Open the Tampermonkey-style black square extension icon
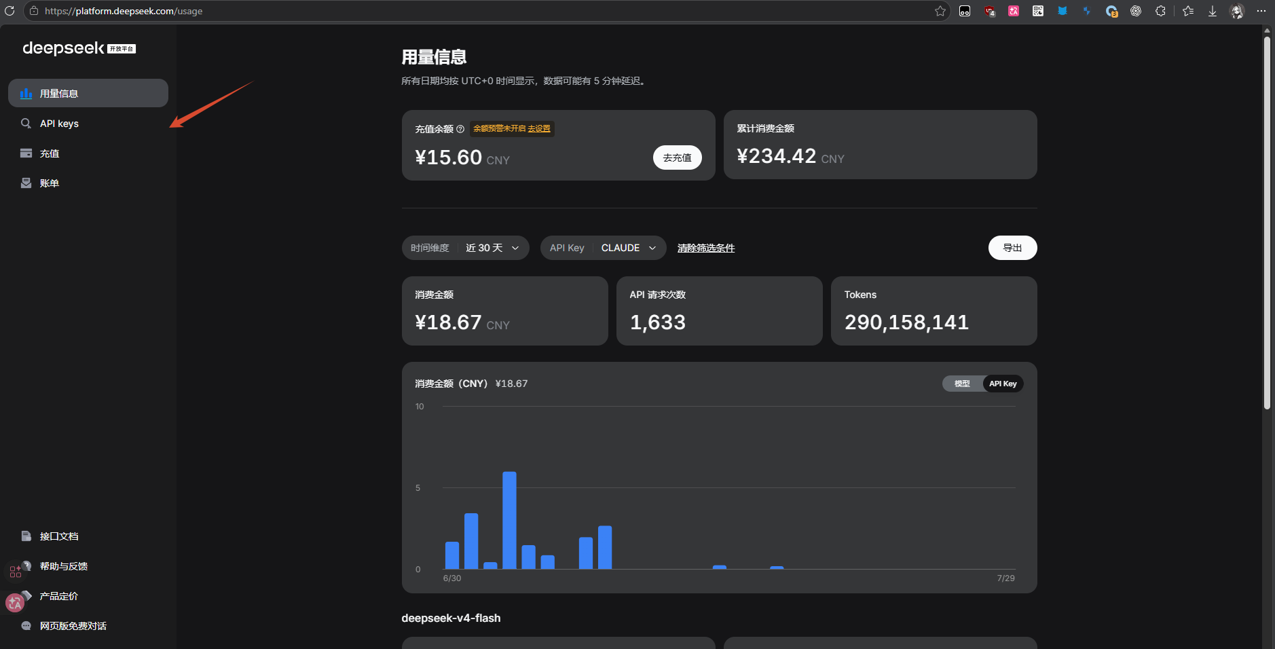 tap(965, 11)
